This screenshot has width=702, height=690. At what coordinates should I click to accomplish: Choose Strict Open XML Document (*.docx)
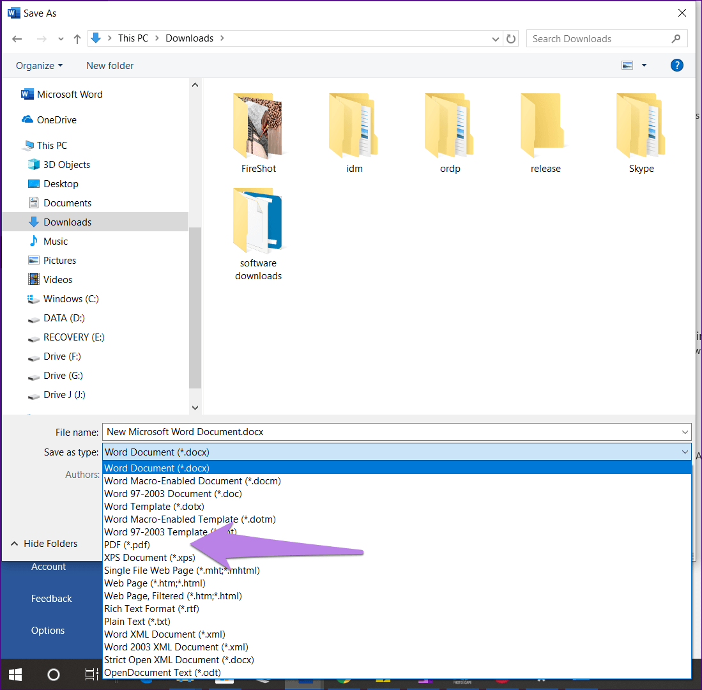pos(397,660)
